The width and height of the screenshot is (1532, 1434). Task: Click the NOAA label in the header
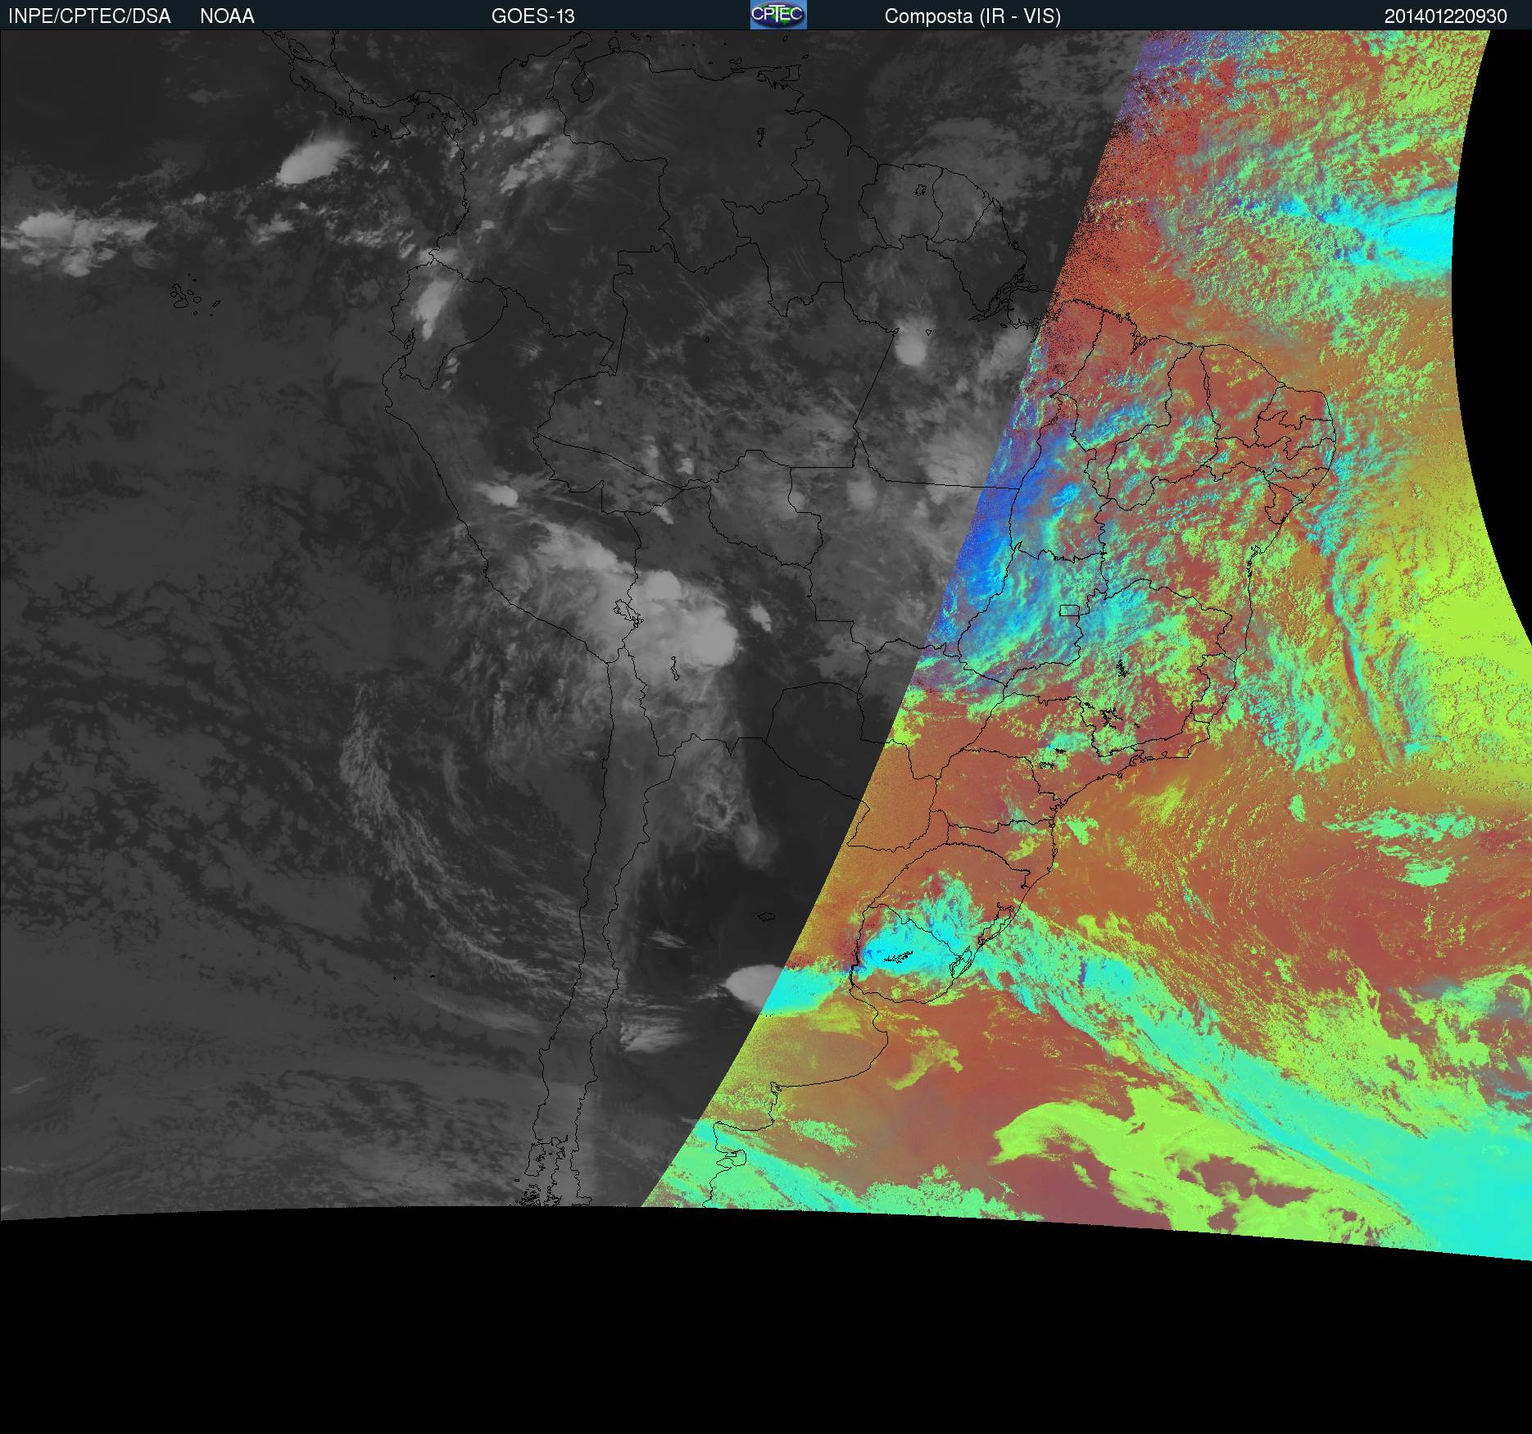(x=227, y=16)
